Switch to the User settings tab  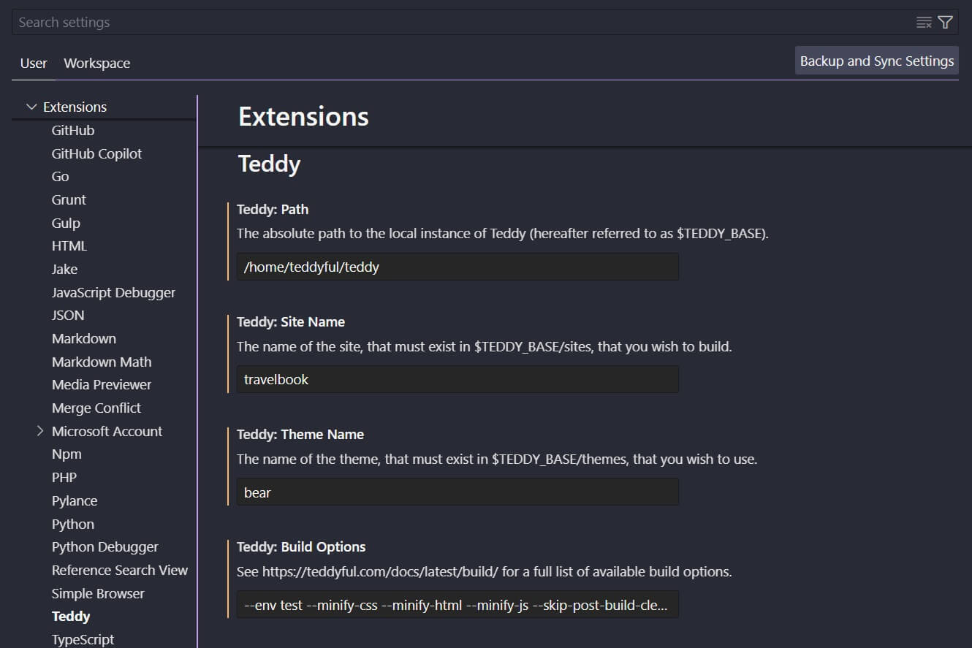coord(34,64)
